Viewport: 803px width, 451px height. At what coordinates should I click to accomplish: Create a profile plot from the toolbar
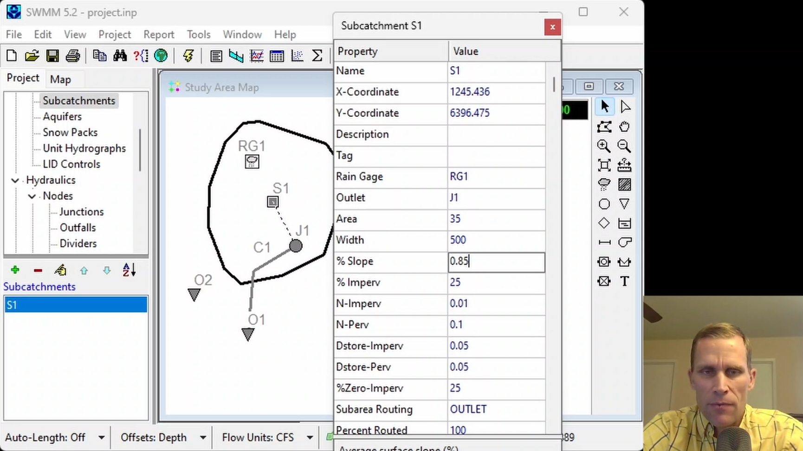coord(236,56)
